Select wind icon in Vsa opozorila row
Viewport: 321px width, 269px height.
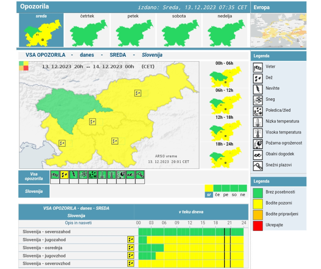(x=55, y=175)
